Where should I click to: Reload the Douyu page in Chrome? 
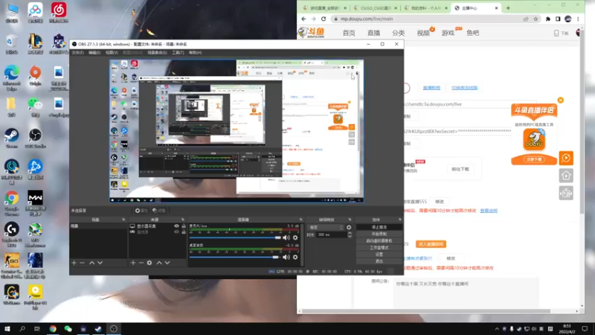(x=324, y=19)
